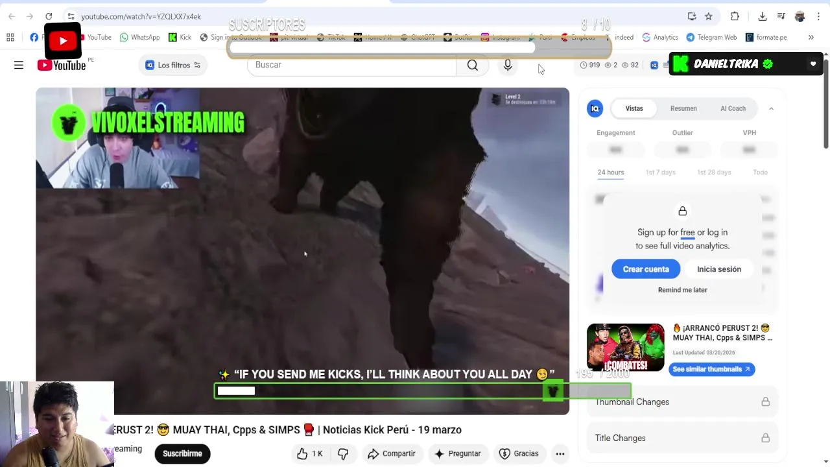Click the address bar URL

pos(141,16)
